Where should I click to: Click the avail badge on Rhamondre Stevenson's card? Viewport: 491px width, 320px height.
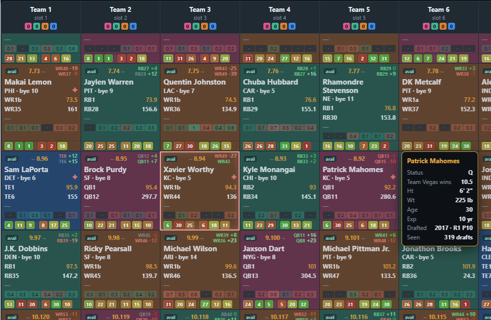click(x=330, y=72)
